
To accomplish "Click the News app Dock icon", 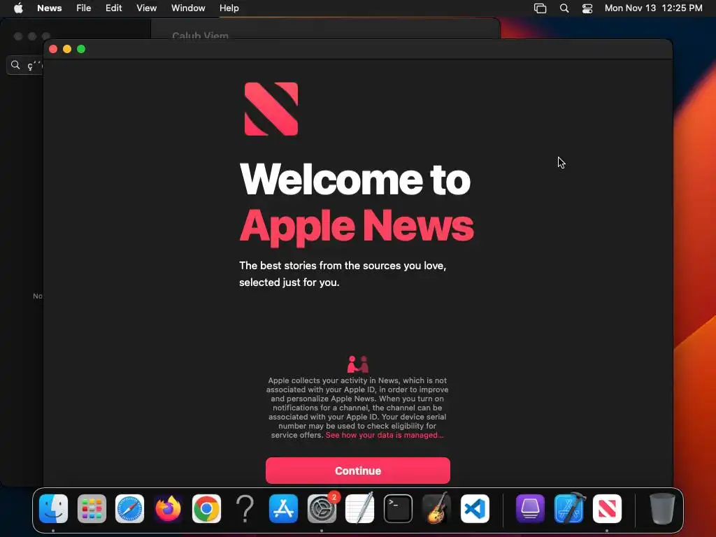I will click(x=607, y=508).
